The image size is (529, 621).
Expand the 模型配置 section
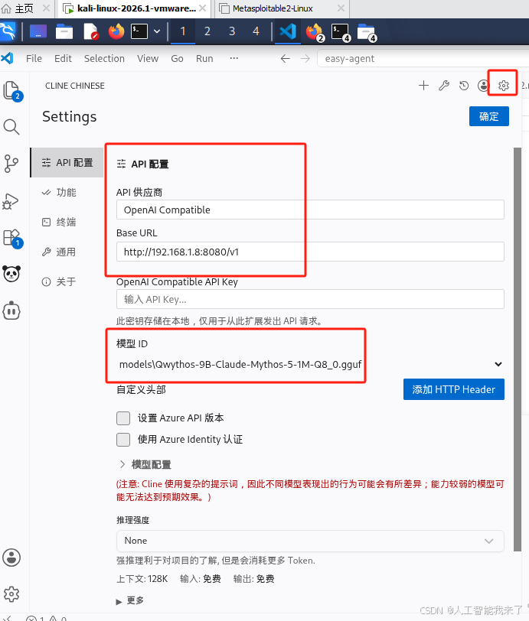145,464
